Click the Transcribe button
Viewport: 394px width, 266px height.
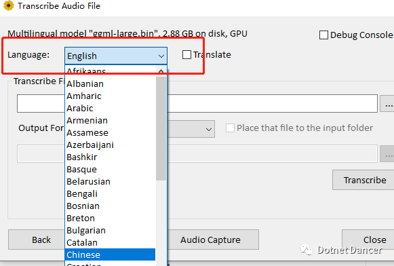pos(363,180)
